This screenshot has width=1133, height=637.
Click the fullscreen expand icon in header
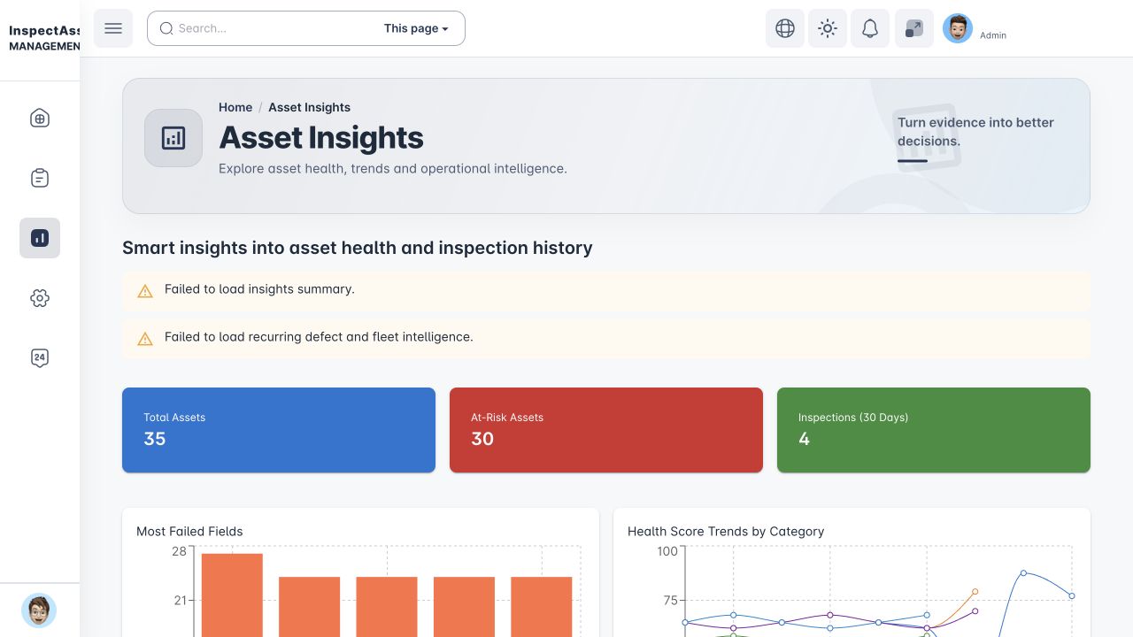(914, 28)
